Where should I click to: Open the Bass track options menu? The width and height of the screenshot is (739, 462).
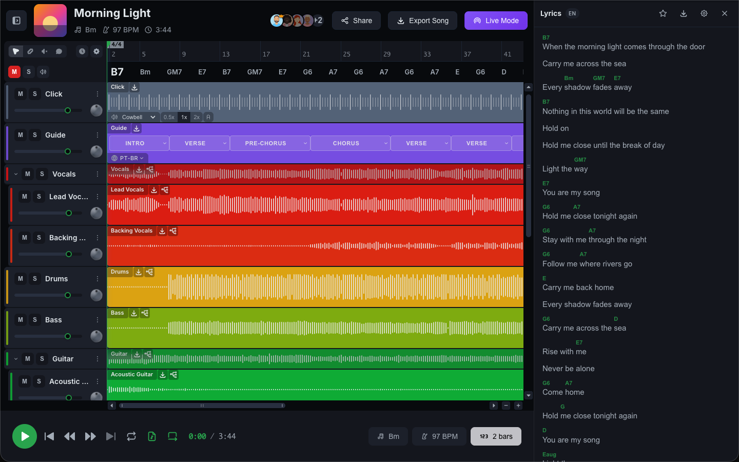pyautogui.click(x=98, y=320)
